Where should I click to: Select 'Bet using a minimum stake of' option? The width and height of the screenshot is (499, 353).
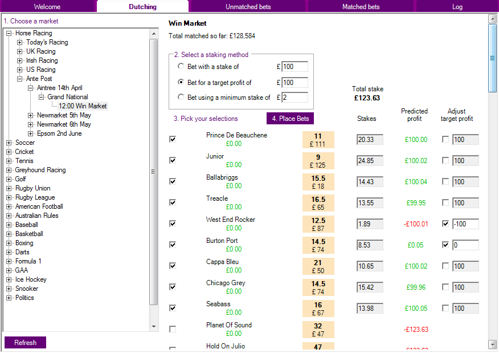click(x=181, y=98)
